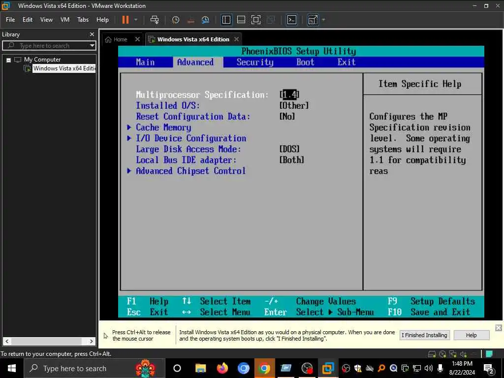Image resolution: width=504 pixels, height=378 pixels.
Task: Click the CD/DVD drive status icon
Action: point(442,354)
